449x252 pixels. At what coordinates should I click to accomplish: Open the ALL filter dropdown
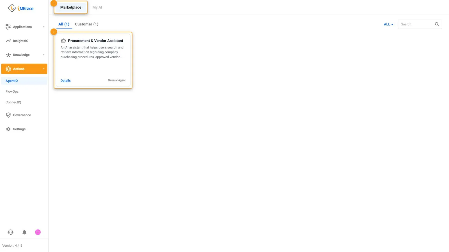click(388, 24)
